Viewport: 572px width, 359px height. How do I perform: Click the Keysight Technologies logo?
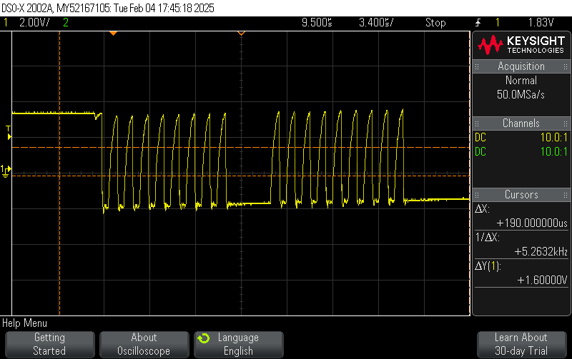521,45
